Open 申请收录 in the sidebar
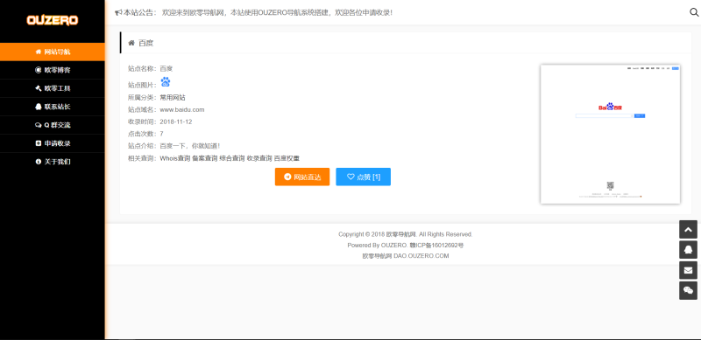Viewport: 701px width, 340px height. (x=53, y=143)
